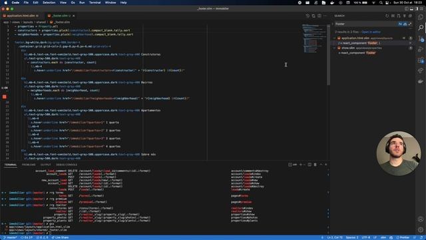Click the Open in editor link

coord(371,32)
